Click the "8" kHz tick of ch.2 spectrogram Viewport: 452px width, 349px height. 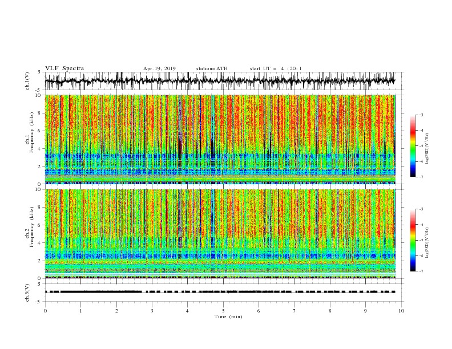[39, 207]
